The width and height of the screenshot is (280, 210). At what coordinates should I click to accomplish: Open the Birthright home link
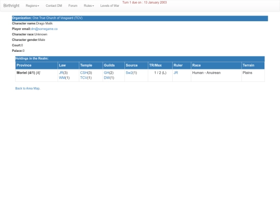11,6
